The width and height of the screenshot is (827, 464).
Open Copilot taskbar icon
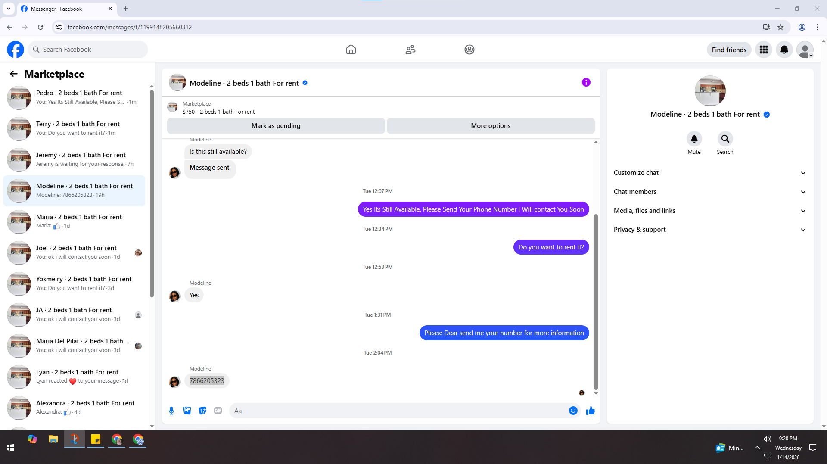[x=32, y=439]
